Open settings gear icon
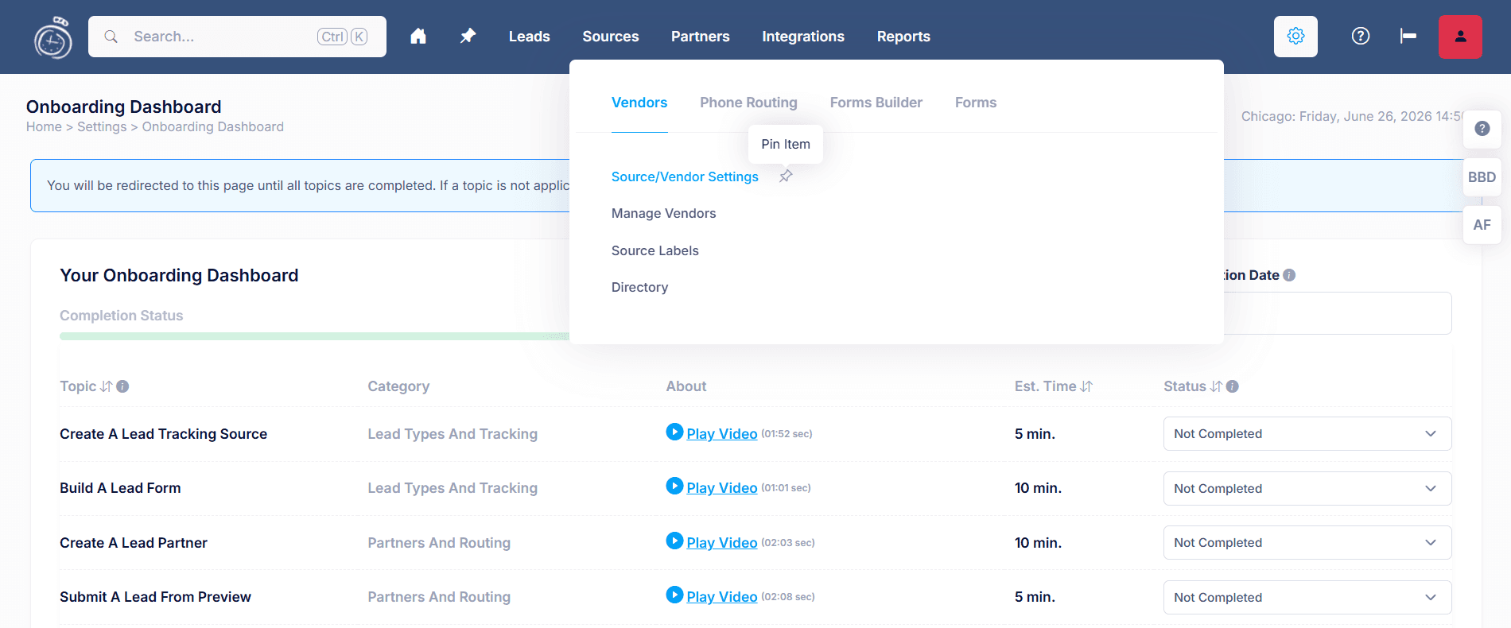This screenshot has width=1511, height=628. tap(1295, 37)
